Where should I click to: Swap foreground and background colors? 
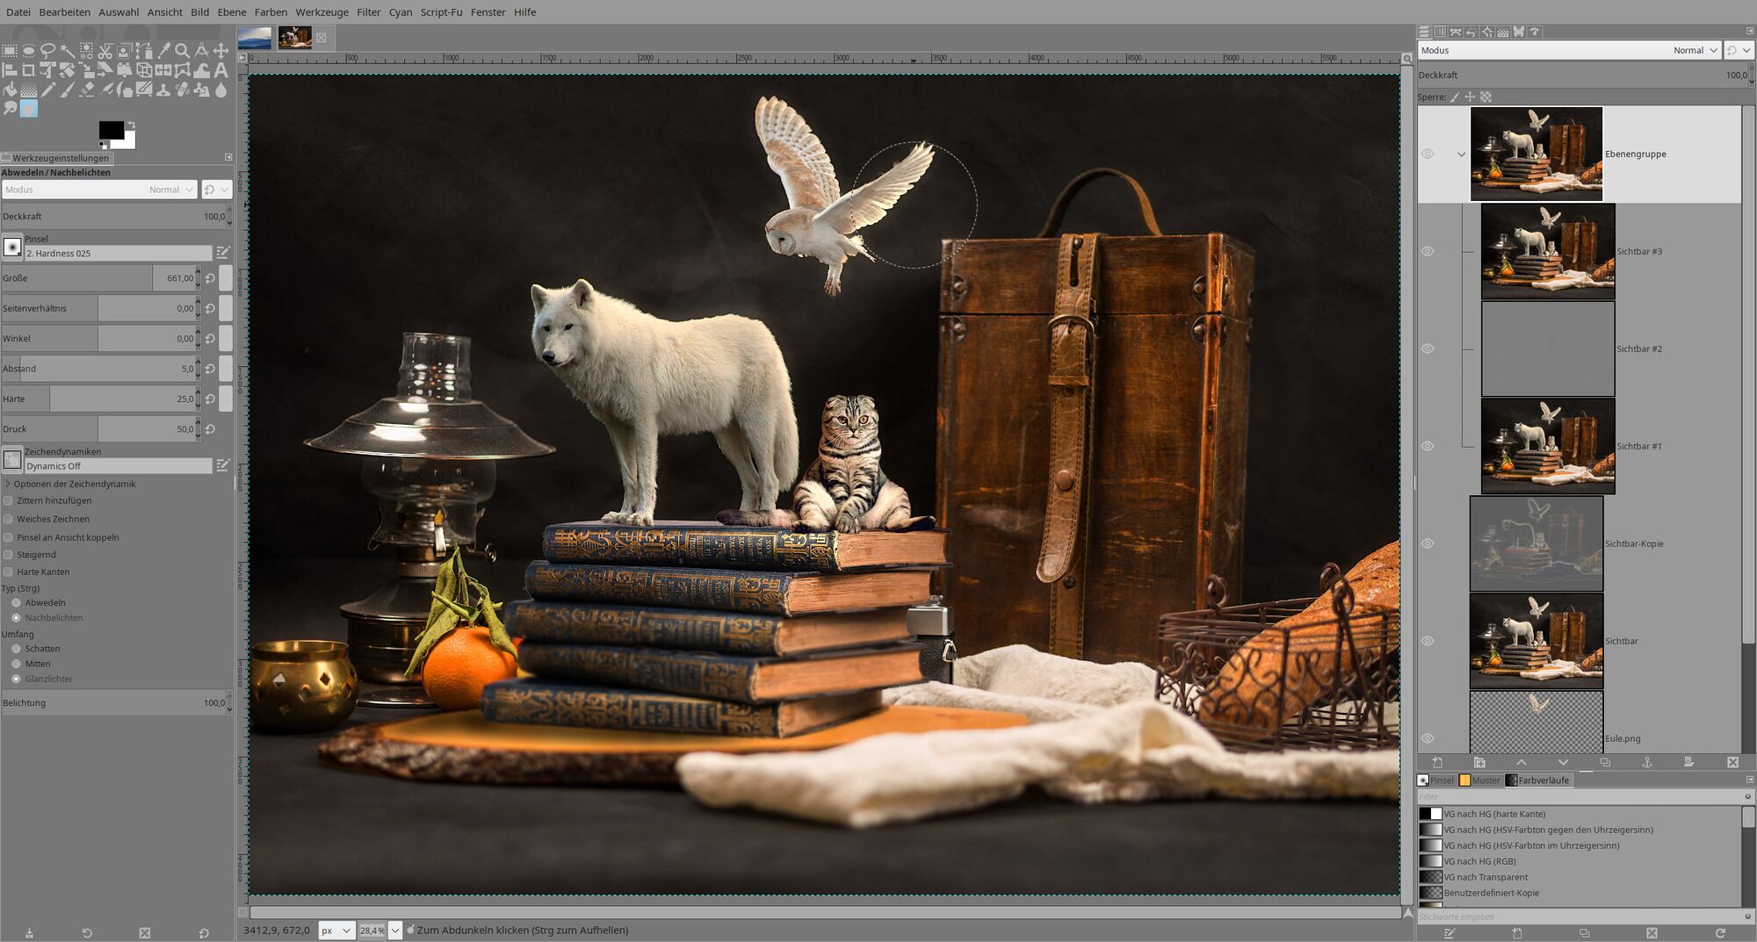132,125
